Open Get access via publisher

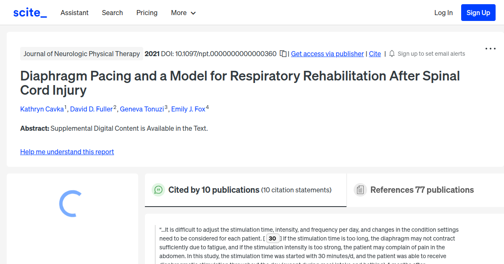[x=327, y=54]
